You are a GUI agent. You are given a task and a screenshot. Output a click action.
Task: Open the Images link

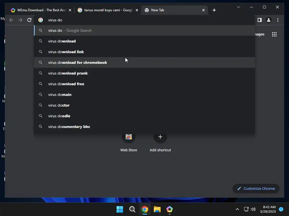[260, 34]
